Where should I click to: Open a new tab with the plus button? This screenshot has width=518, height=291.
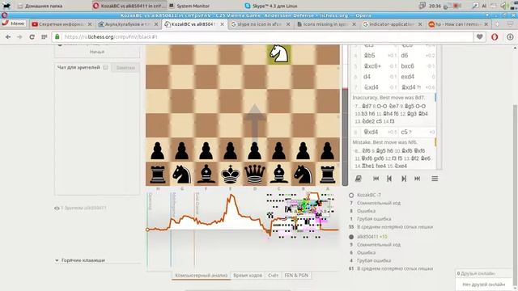(x=497, y=24)
